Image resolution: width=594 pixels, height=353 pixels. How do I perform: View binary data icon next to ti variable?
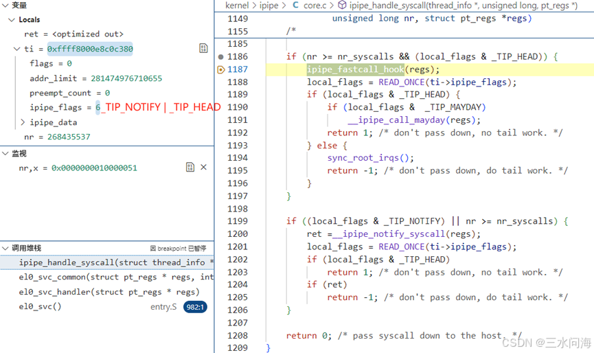point(203,48)
